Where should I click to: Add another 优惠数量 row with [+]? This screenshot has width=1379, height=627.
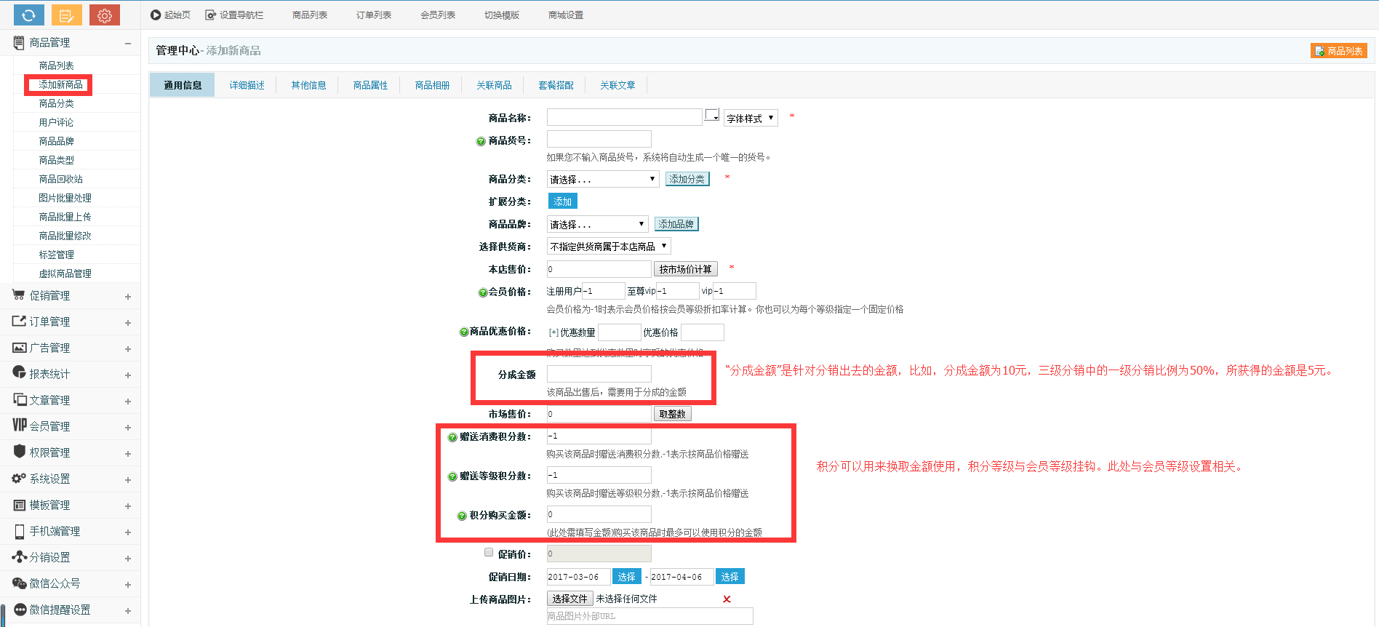tap(553, 332)
